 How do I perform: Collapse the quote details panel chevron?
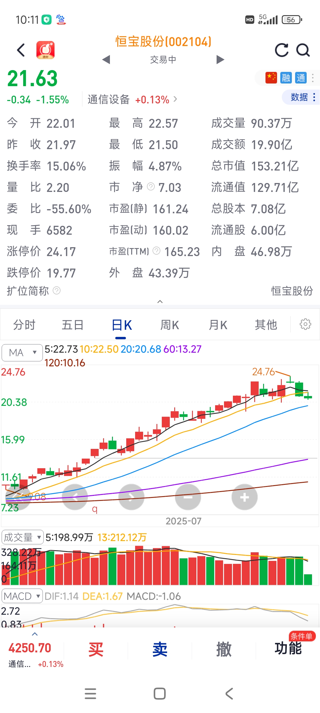[x=160, y=302]
